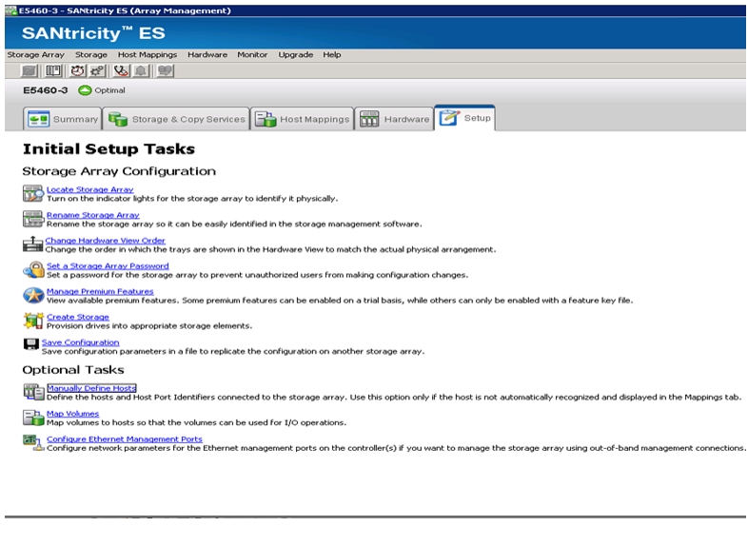Open the Manage Premium Features link
748x546 pixels.
(100, 291)
